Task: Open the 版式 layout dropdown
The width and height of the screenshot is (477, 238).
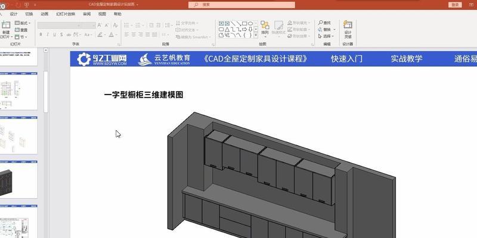Action: (x=23, y=23)
